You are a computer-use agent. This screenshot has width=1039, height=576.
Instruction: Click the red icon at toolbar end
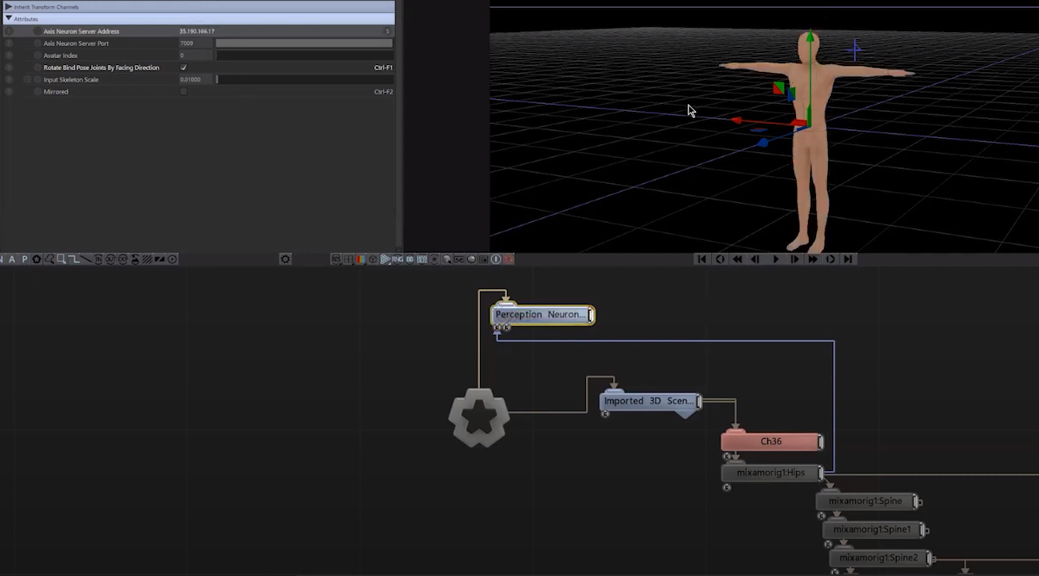[x=509, y=259]
